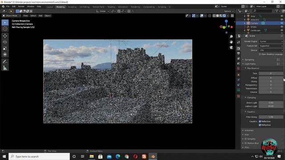Toggle the Motion Blur panel checkbox

pos(245,143)
